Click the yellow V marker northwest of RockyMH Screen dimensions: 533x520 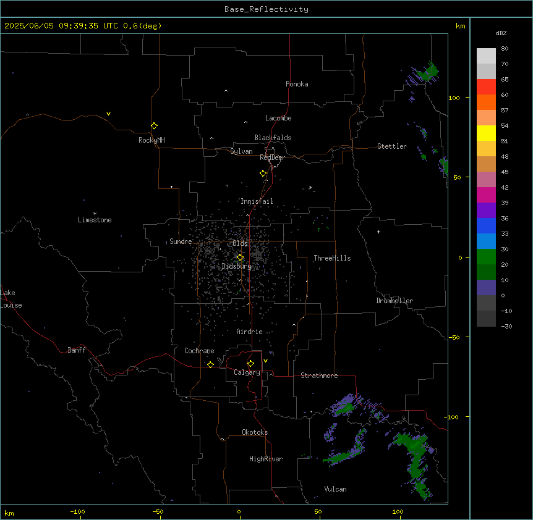tap(108, 114)
